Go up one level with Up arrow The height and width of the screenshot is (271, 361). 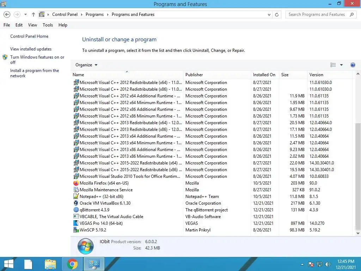click(x=33, y=14)
